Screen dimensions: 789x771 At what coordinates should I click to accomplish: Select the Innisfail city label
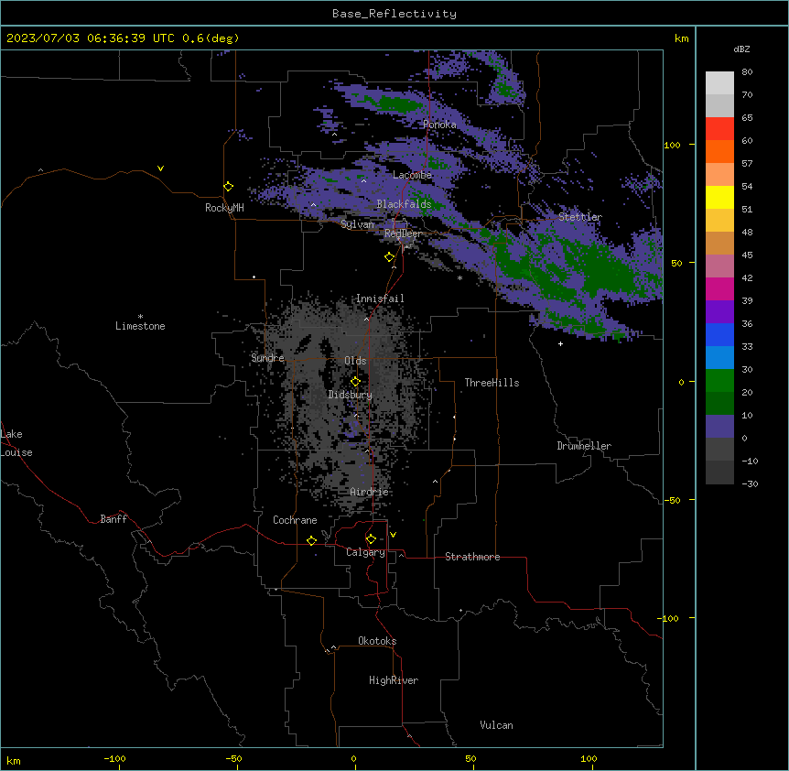tap(380, 299)
